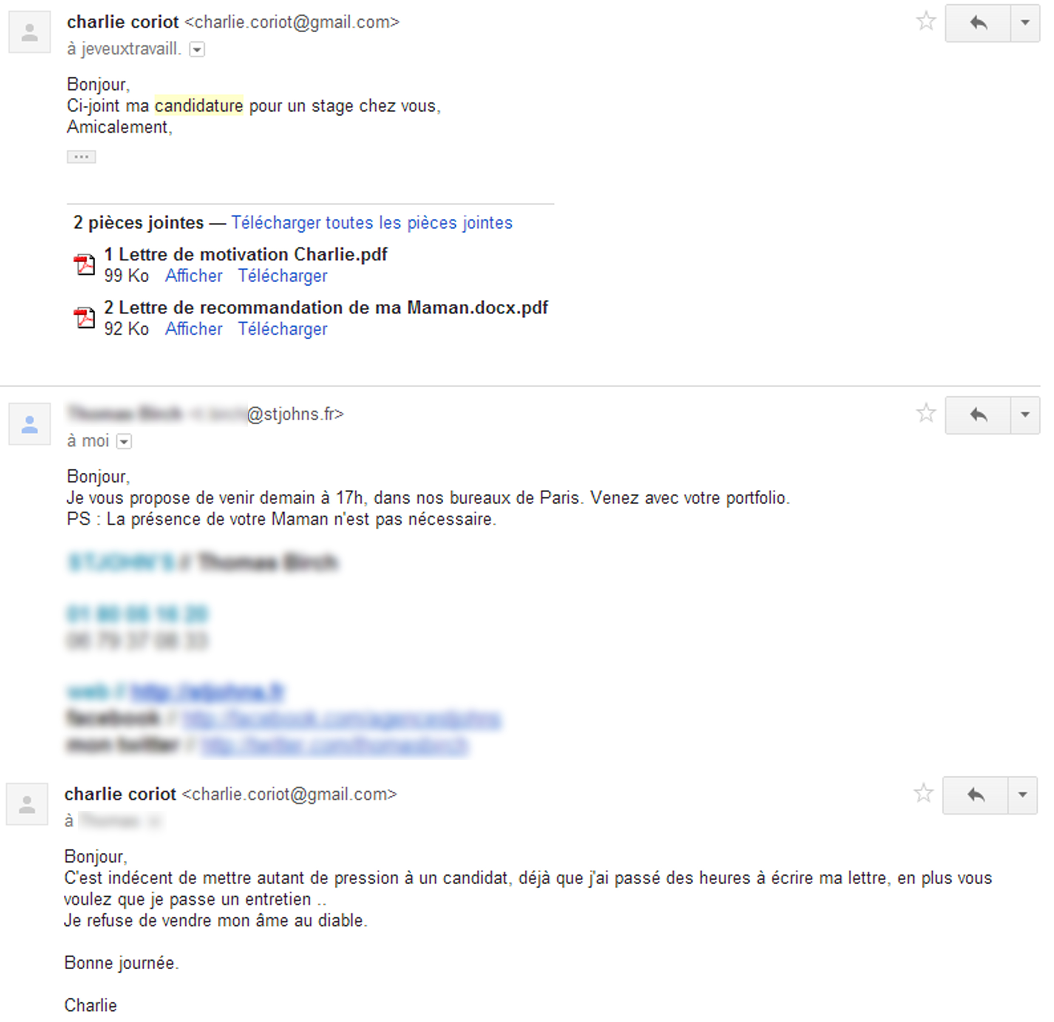This screenshot has height=1022, width=1054.
Task: Open more options for the stjohns.fr email
Action: point(1025,415)
